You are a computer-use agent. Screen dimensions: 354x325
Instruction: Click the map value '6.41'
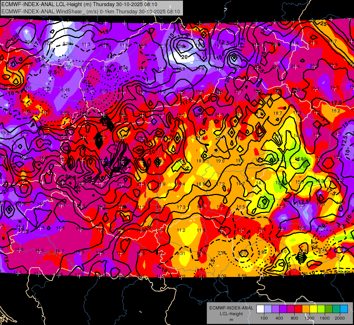pos(201,276)
